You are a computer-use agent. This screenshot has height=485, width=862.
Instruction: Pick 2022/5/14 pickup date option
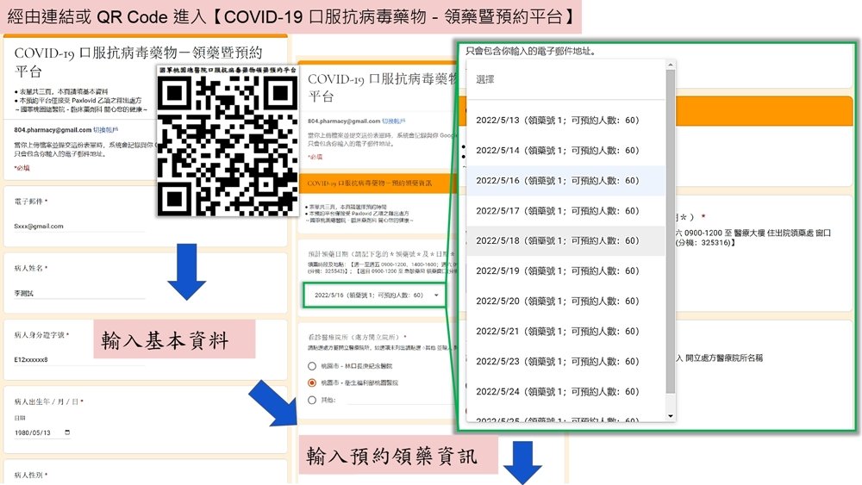click(566, 151)
